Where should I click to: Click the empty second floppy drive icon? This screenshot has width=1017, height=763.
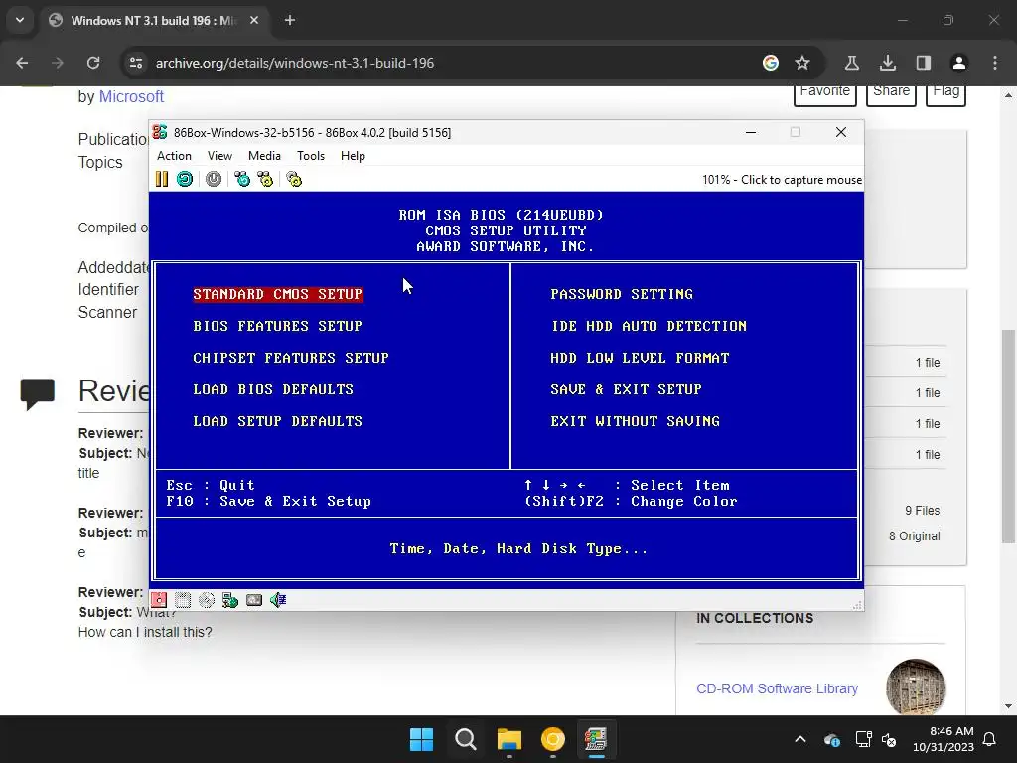point(183,600)
